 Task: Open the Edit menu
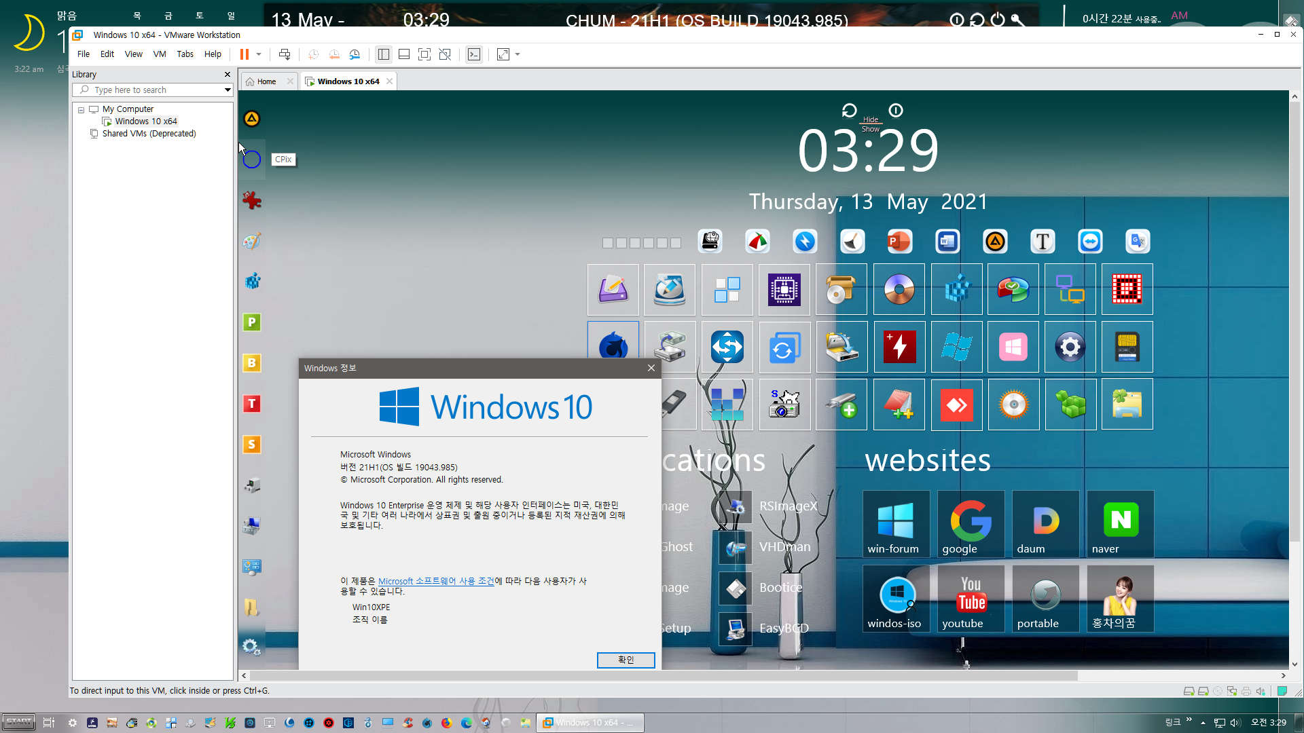point(107,54)
